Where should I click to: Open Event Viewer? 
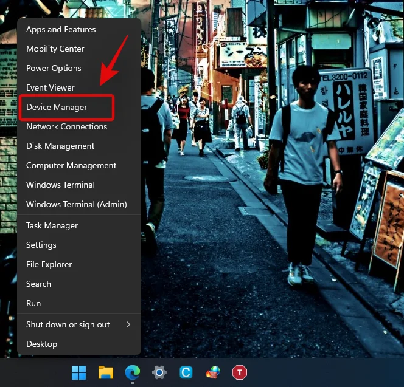[50, 87]
